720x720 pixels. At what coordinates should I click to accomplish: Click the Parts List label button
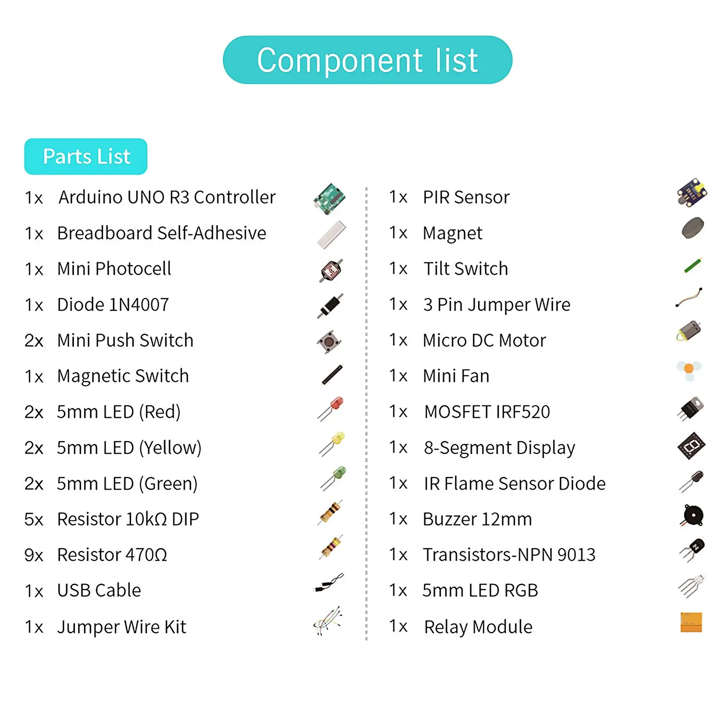point(86,156)
